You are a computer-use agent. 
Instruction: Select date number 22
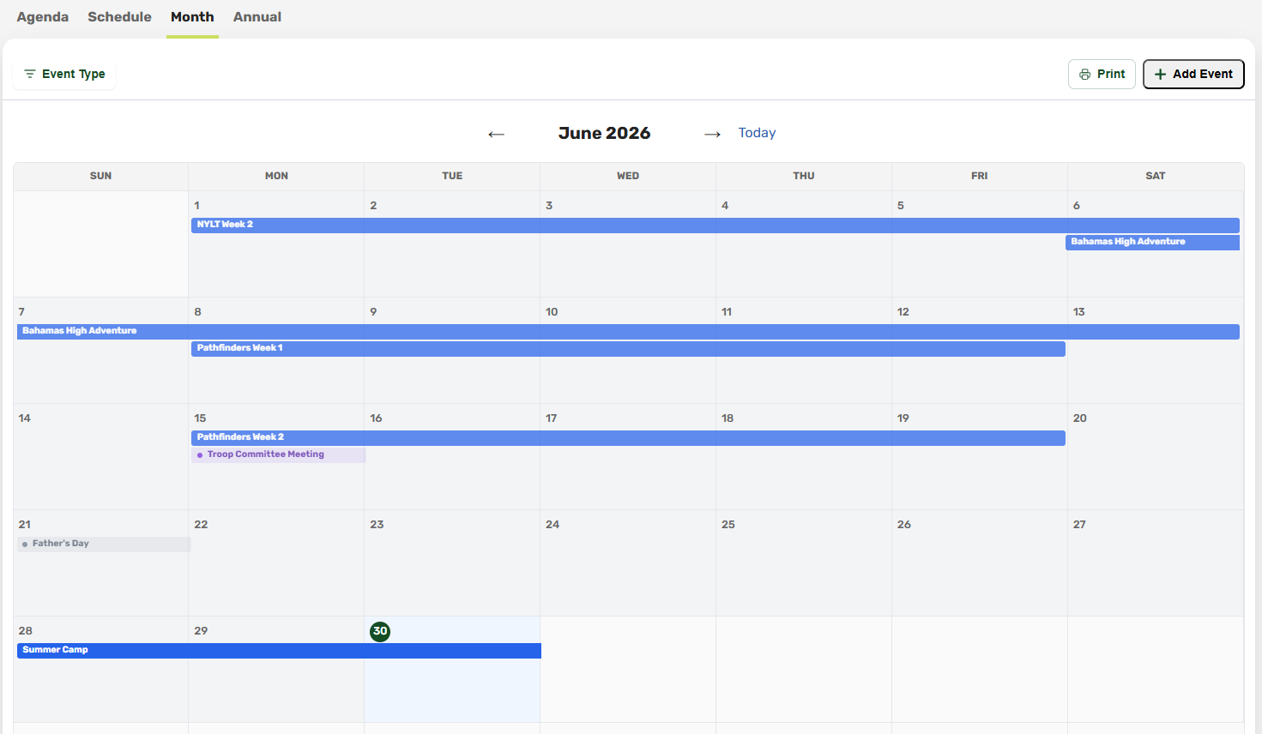coord(201,525)
